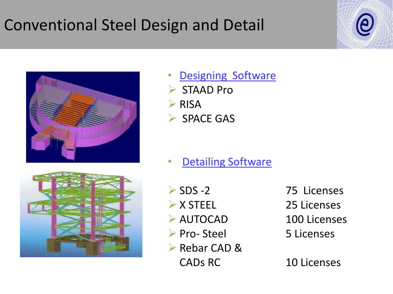
Task: Click the 5 Licenses value
Action: coord(310,234)
